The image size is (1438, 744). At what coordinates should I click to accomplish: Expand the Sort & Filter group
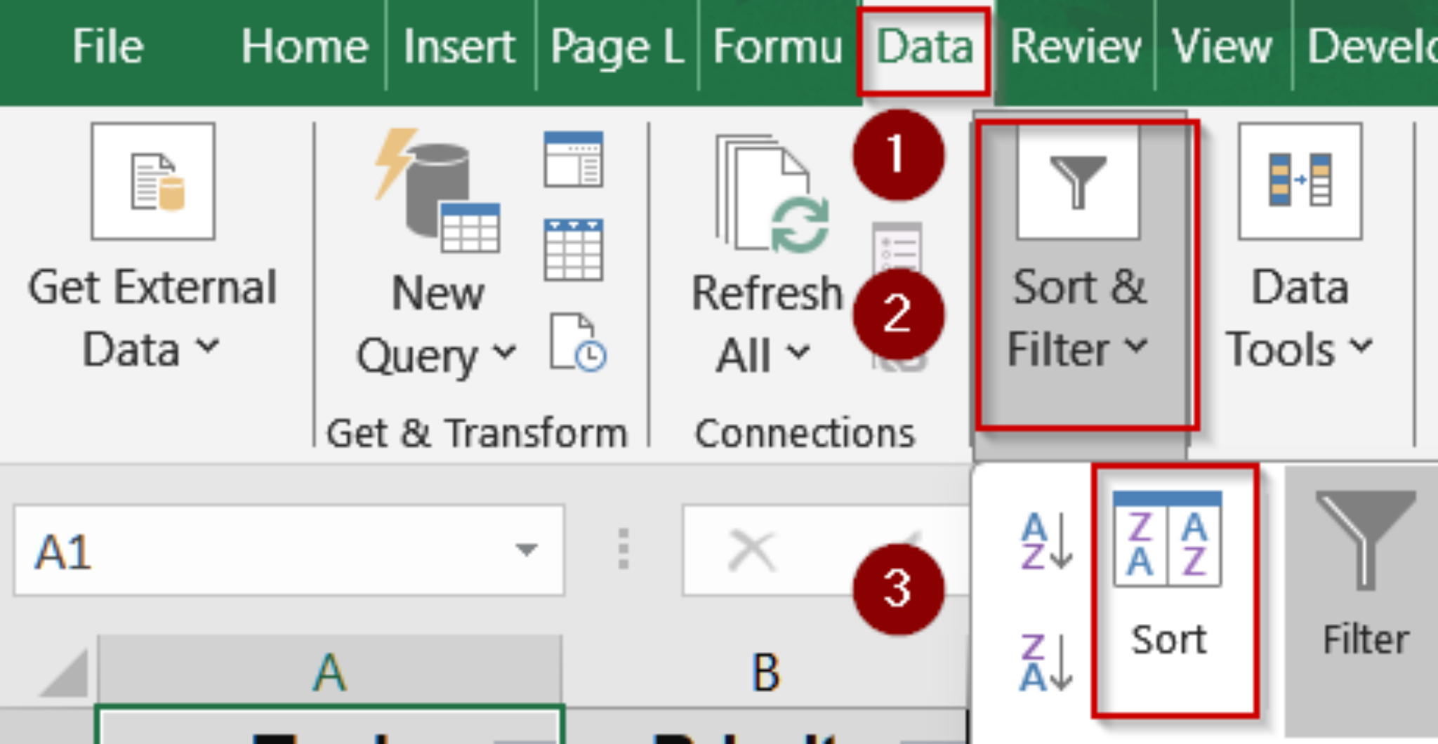1078,274
